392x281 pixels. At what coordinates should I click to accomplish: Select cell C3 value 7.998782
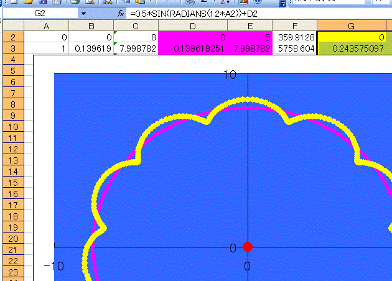(x=136, y=48)
